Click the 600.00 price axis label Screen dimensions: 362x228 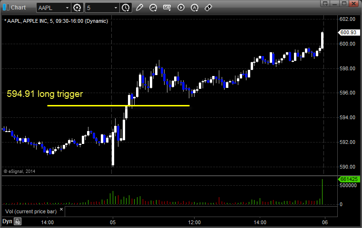coord(347,44)
